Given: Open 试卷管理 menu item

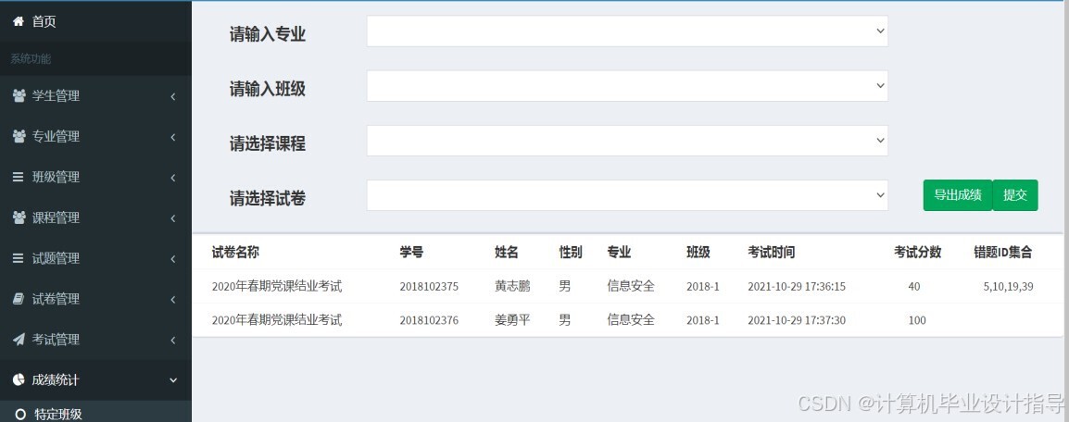Looking at the screenshot, I should point(95,298).
